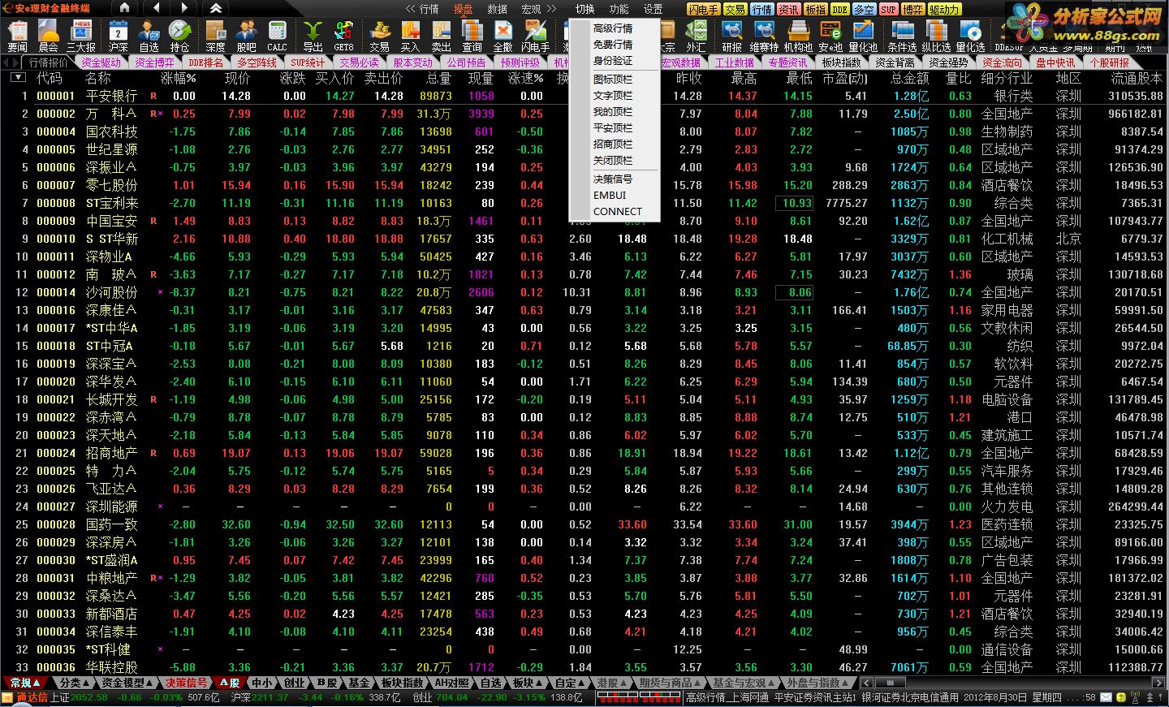The image size is (1169, 707).
Task: Select 高级行情 in the dropdown menu
Action: click(613, 28)
